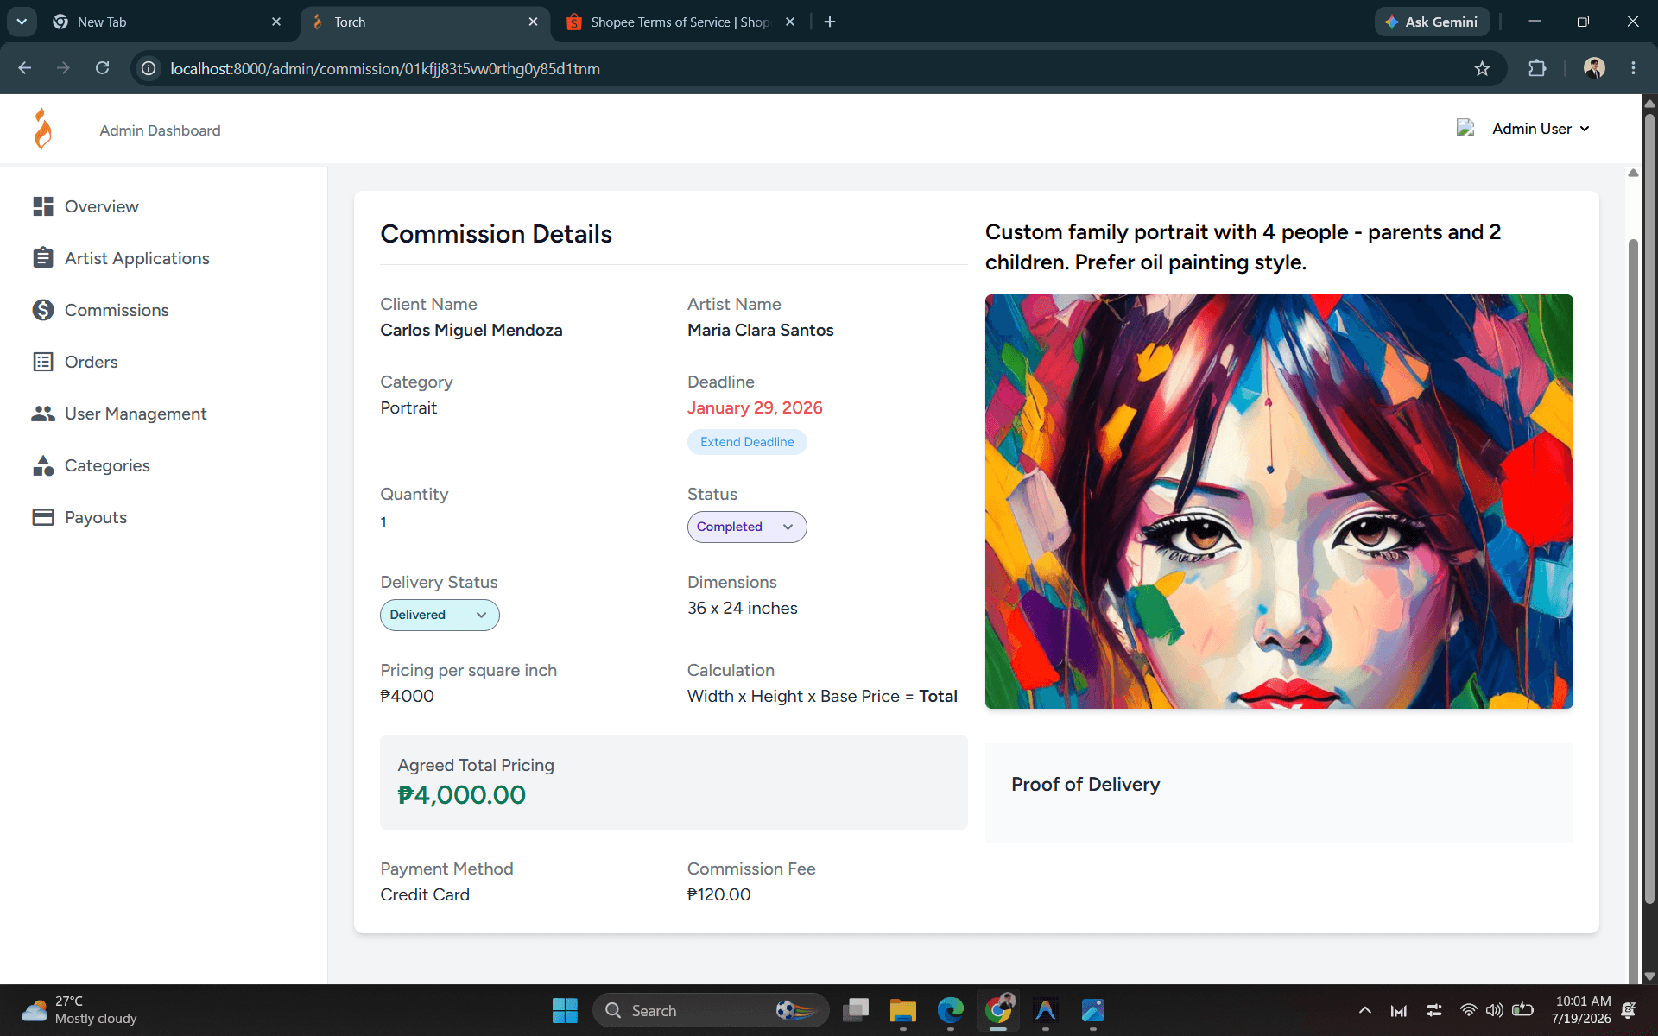The image size is (1658, 1036).
Task: Open the browser extensions puzzle icon
Action: point(1537,68)
